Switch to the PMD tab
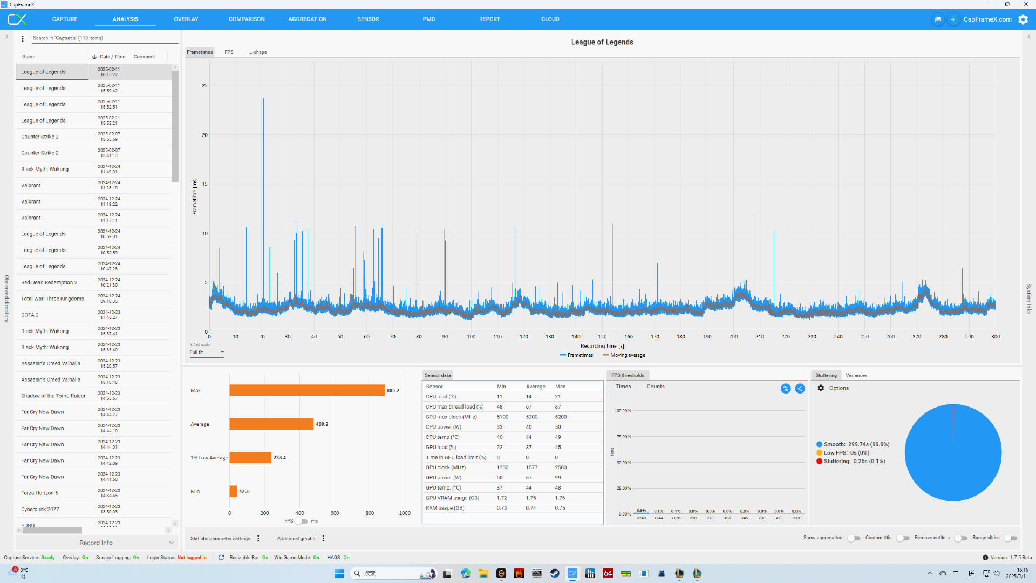Viewport: 1036px width, 583px height. coord(429,19)
